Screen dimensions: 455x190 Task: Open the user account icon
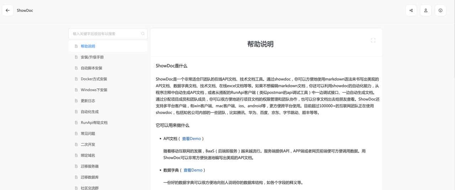(x=425, y=10)
